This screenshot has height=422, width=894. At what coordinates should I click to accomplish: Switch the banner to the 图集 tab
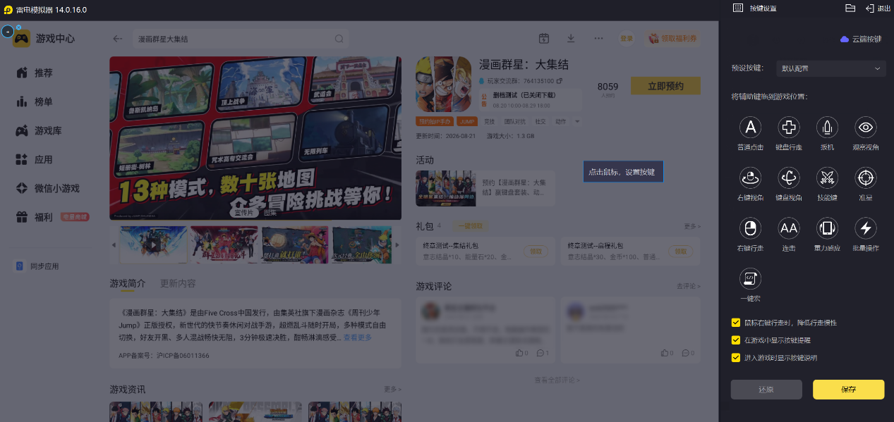[x=270, y=212]
